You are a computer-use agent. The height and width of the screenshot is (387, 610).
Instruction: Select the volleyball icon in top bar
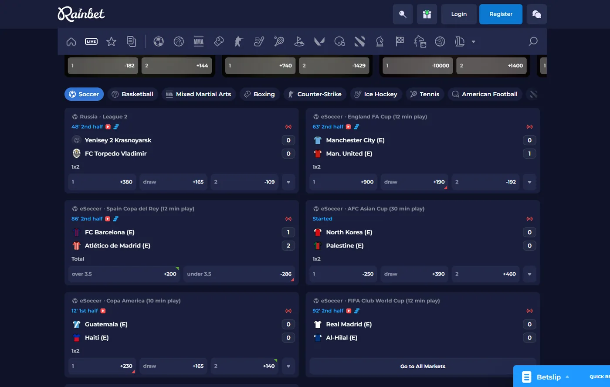click(440, 41)
